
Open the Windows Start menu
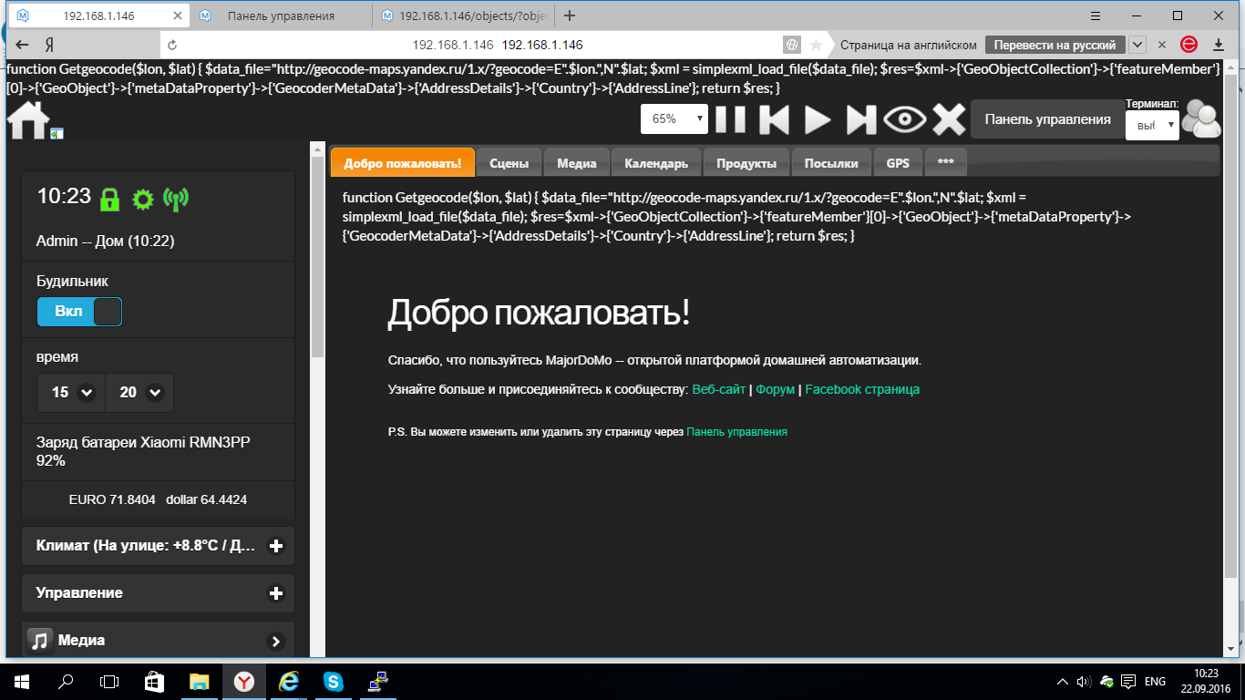(20, 681)
